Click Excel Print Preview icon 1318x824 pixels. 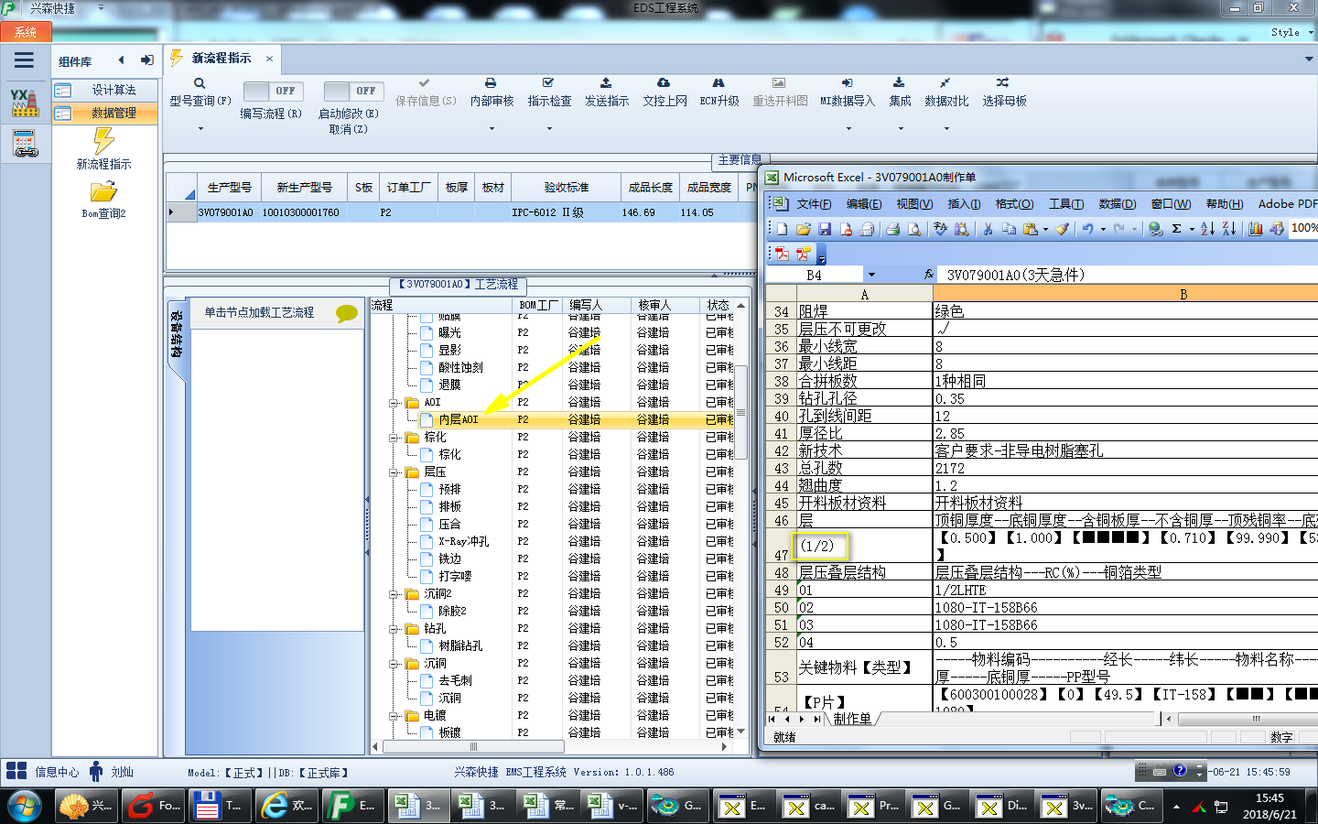914,229
